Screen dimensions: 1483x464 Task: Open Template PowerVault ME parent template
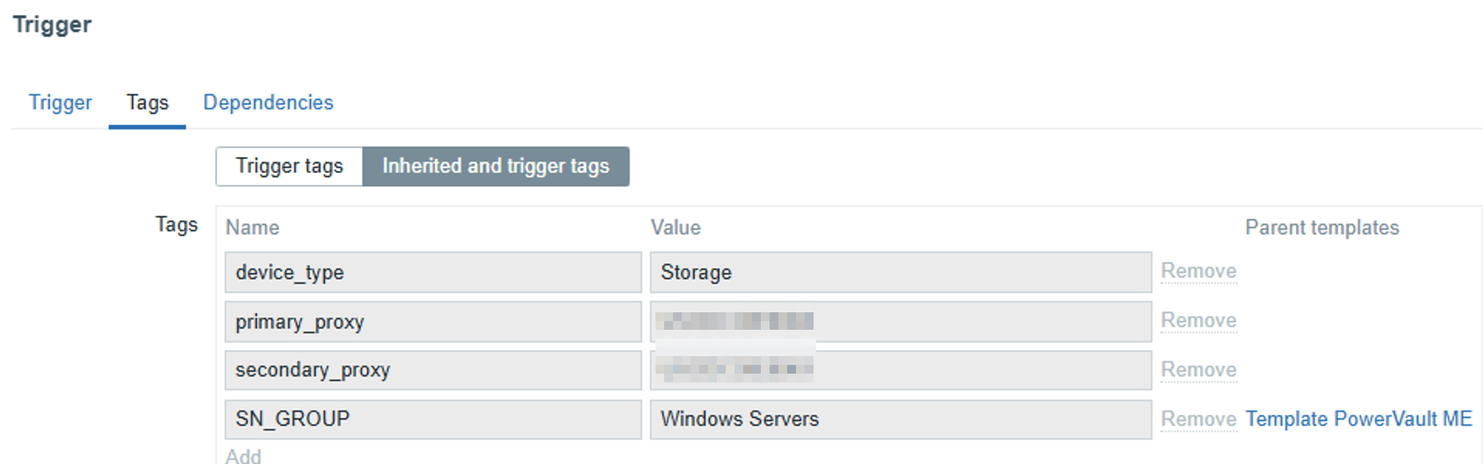(x=1358, y=419)
